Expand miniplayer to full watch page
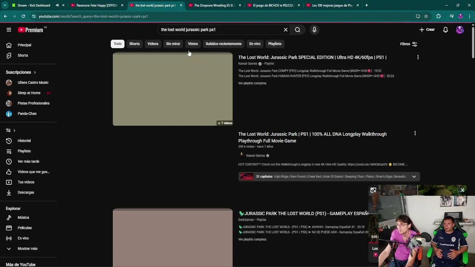 pos(373,190)
